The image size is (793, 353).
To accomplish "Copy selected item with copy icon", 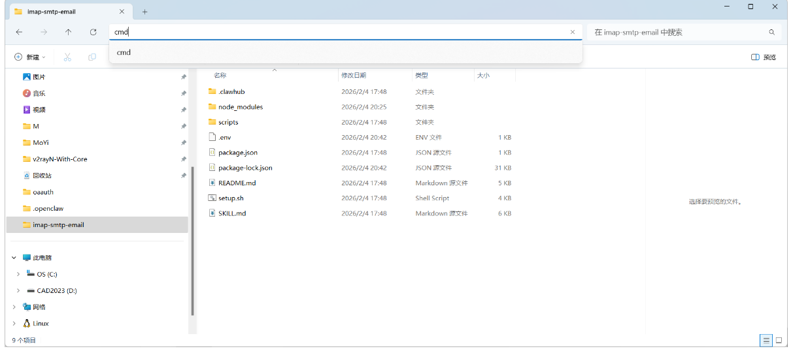I will tap(92, 57).
